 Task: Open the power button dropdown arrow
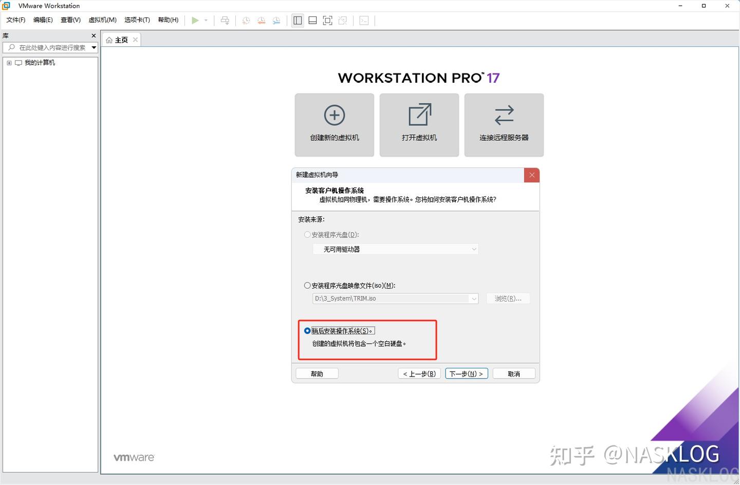(x=206, y=21)
